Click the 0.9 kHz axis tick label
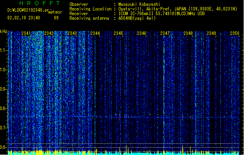Screen dimensions: 244x155 point(3,89)
